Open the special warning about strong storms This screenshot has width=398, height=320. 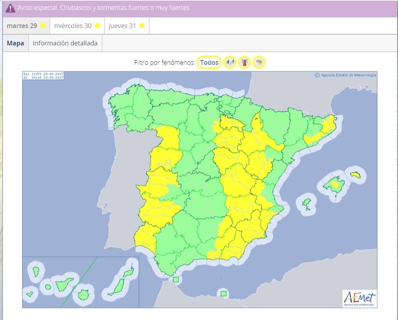click(103, 8)
